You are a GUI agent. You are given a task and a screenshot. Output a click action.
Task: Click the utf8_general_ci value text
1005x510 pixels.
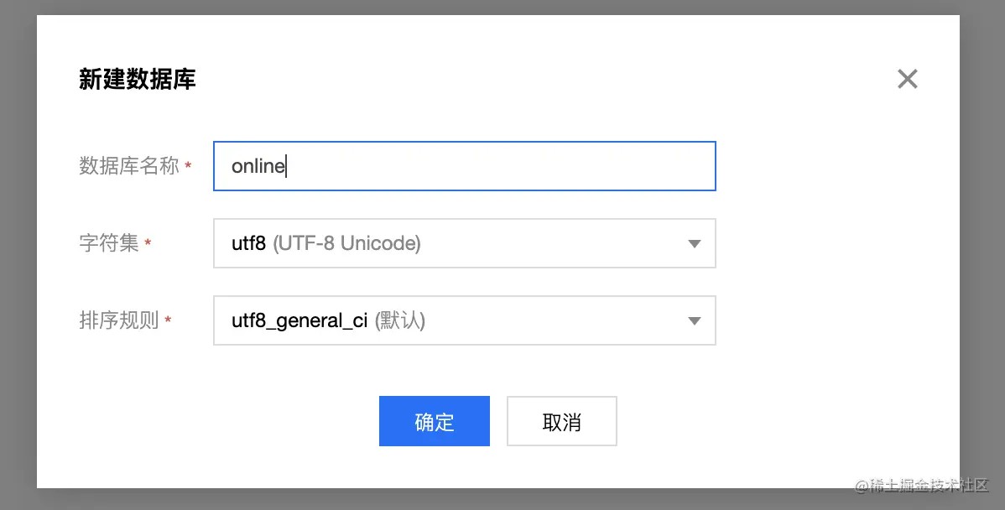click(299, 321)
